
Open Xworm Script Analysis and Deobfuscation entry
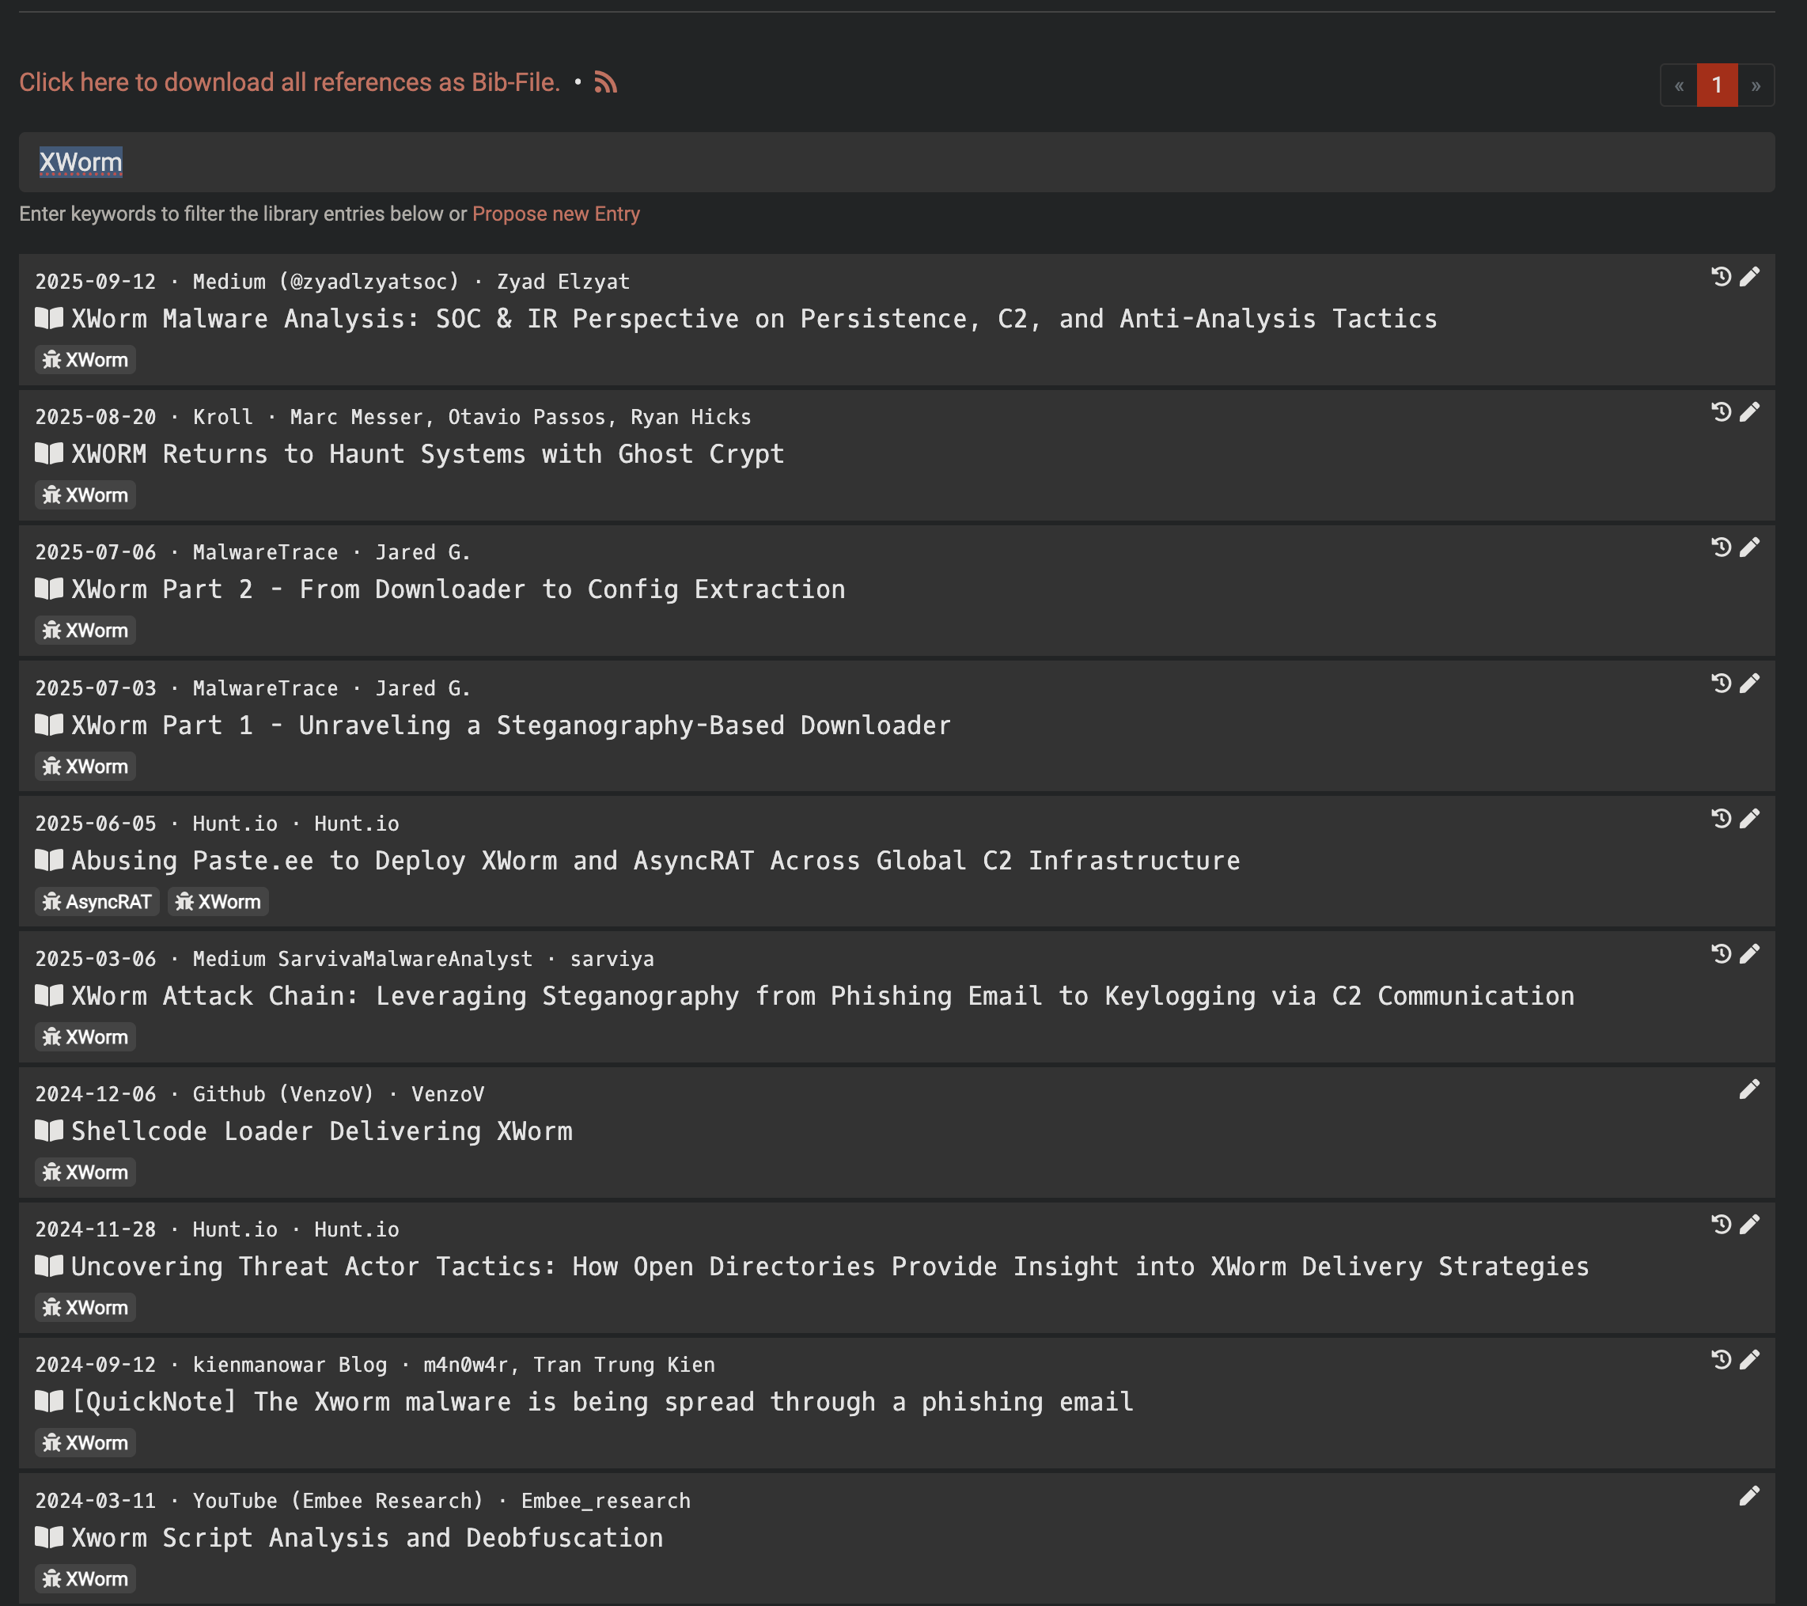367,1538
